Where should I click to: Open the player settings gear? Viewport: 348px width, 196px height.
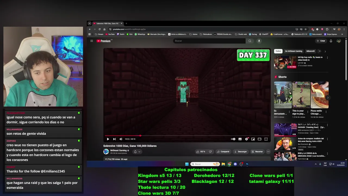pyautogui.click(x=246, y=139)
